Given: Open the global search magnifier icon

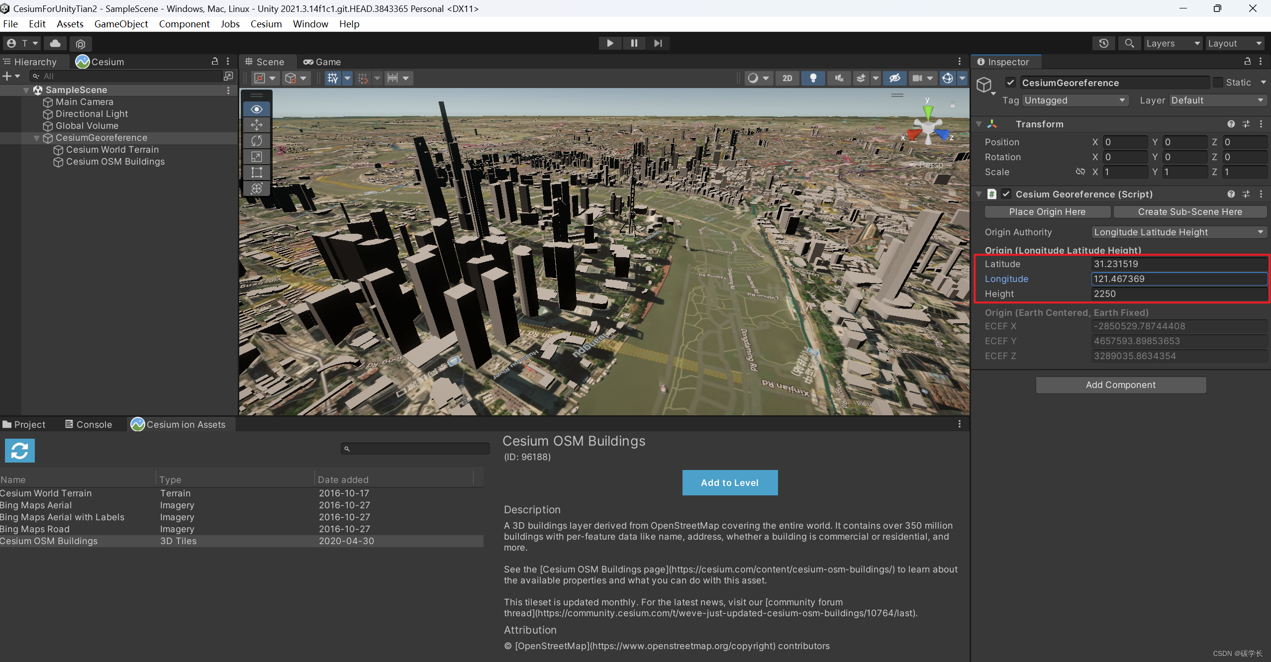Looking at the screenshot, I should click(x=1129, y=44).
